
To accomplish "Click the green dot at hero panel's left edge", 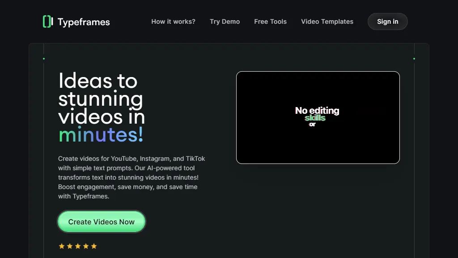I will coord(44,59).
